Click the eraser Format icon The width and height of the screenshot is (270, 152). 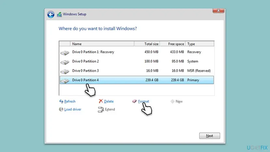134,101
